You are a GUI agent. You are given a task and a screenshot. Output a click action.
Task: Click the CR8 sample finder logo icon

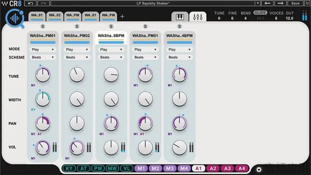coord(15,19)
